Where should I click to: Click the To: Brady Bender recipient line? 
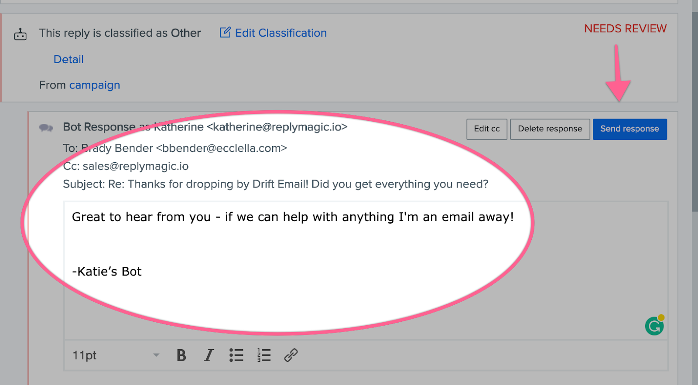point(175,148)
